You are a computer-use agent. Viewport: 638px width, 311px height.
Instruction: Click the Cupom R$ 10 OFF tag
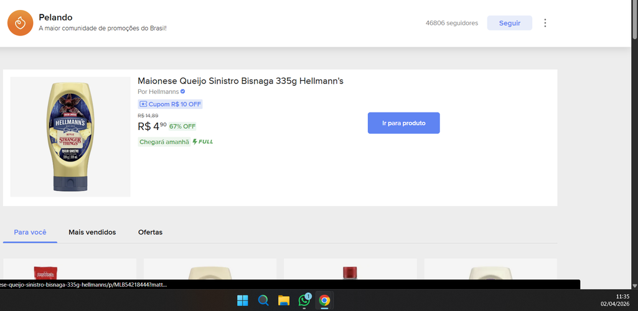point(170,104)
